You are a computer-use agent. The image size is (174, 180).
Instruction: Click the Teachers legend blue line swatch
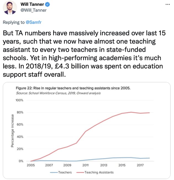54,172
